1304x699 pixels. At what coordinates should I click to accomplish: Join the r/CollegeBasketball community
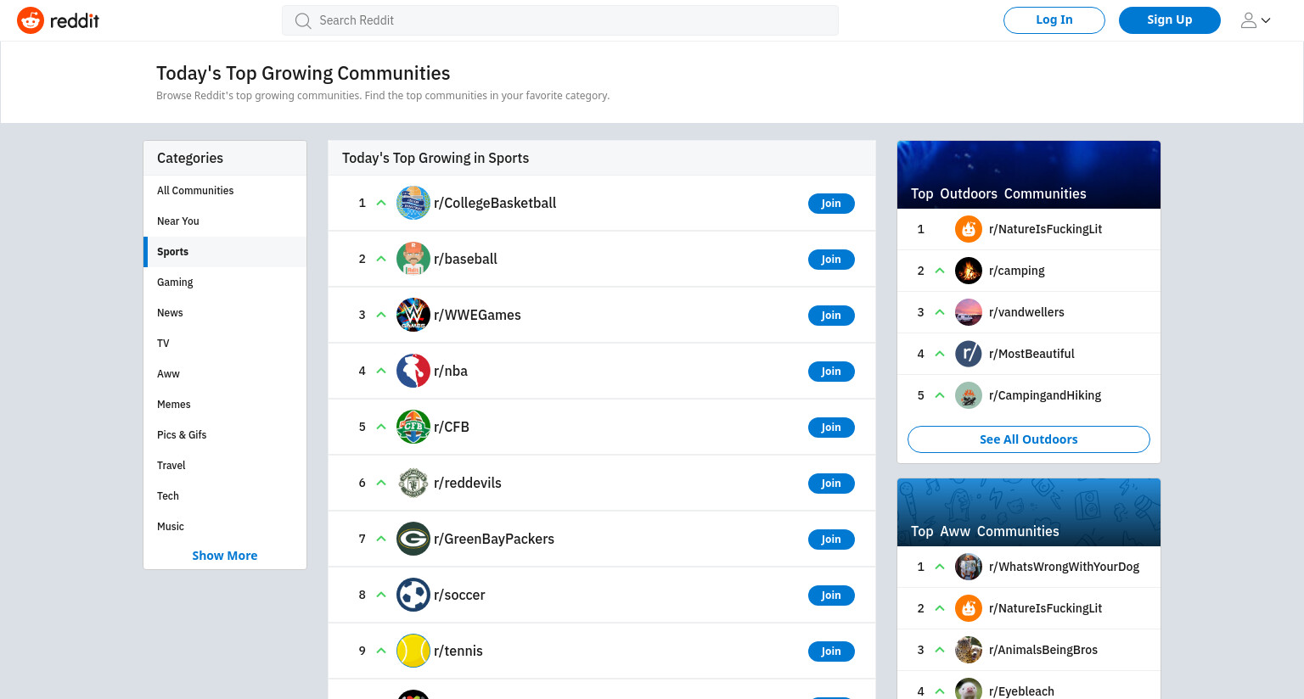[x=831, y=204]
